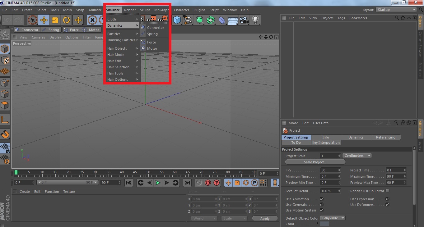The image size is (424, 227).
Task: Switch to the Dynamics tab in Attributes
Action: point(356,137)
